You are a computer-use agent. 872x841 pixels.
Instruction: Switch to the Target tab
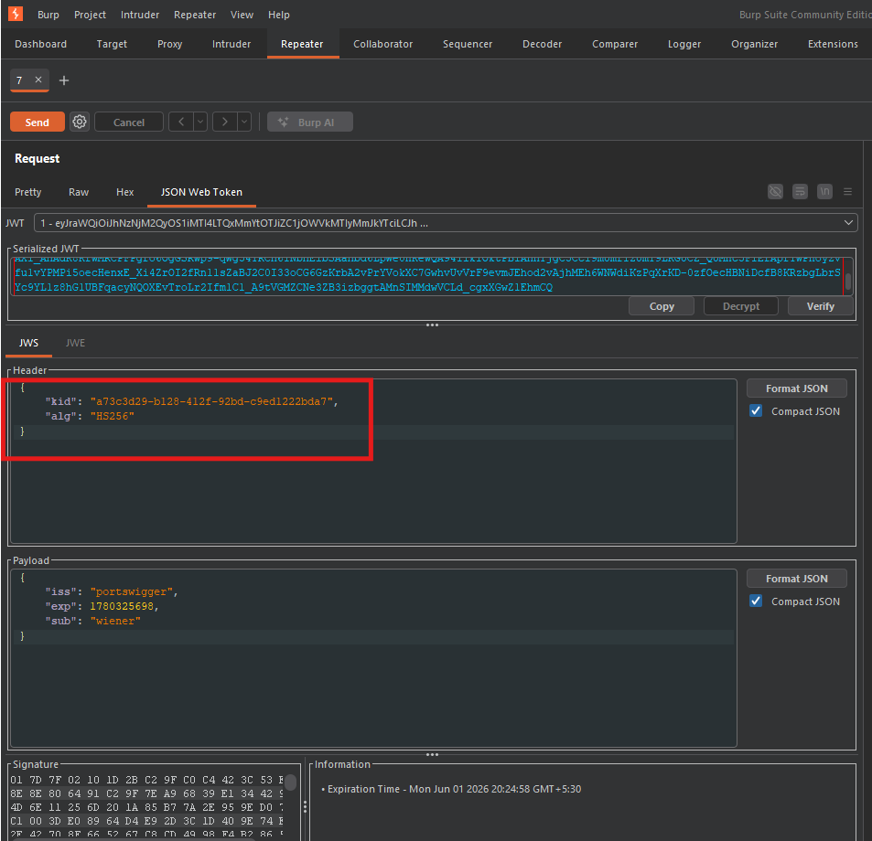point(112,44)
